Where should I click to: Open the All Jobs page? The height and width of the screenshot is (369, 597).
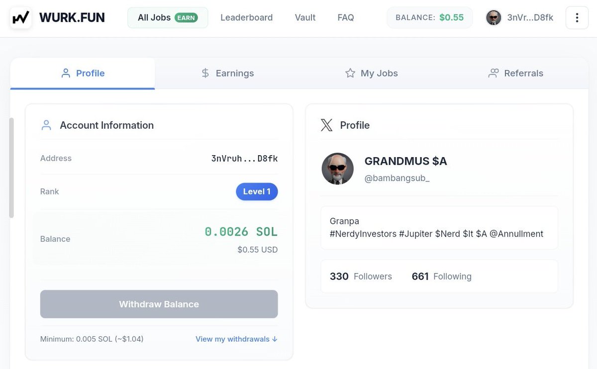pos(168,17)
